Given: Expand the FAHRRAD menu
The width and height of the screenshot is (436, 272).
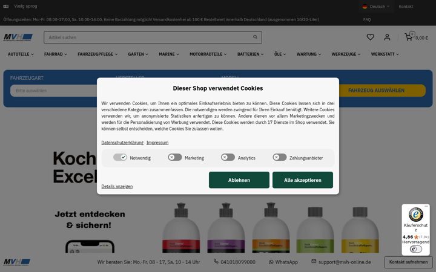Looking at the screenshot, I should click(x=55, y=54).
